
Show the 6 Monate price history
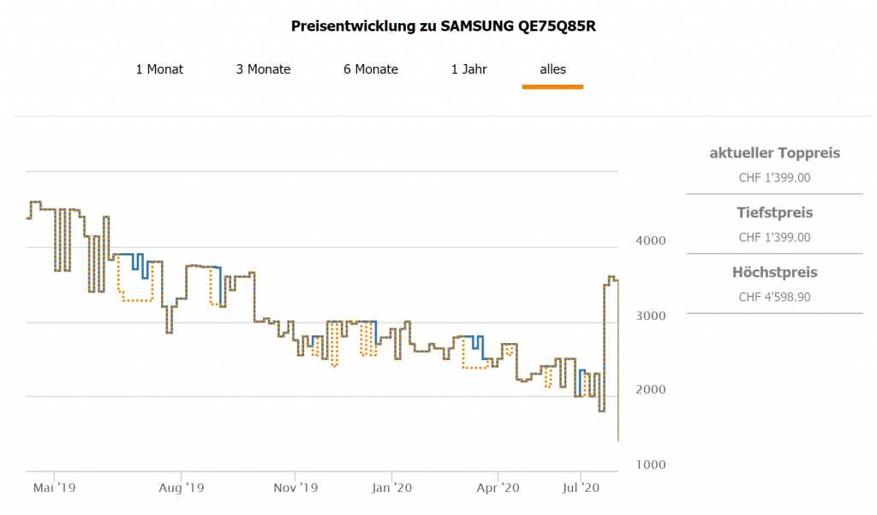371,69
